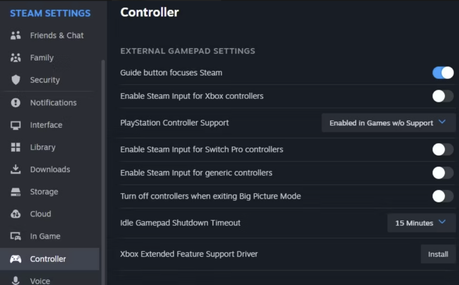Open the Interface monitor icon
The height and width of the screenshot is (285, 459).
pos(16,125)
